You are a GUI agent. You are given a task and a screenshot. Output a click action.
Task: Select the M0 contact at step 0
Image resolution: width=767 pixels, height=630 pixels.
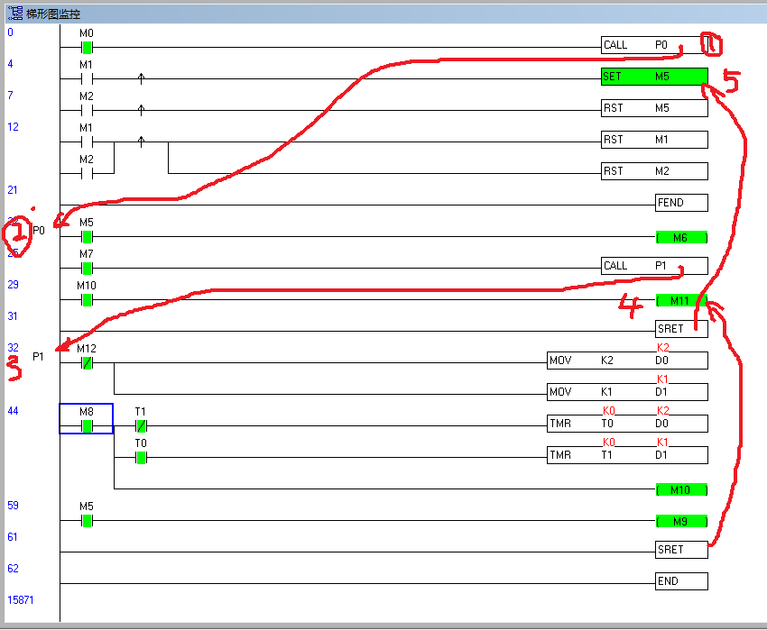coord(87,48)
